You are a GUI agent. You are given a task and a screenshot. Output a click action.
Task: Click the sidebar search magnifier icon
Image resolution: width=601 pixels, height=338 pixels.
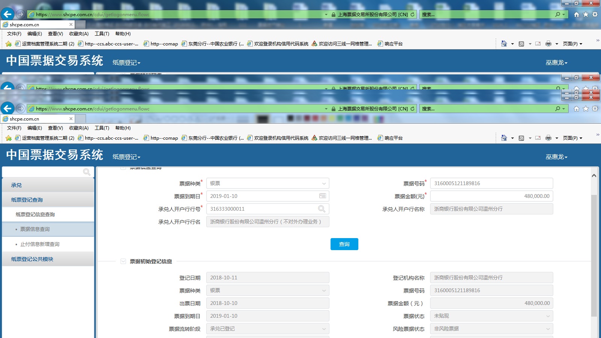tap(86, 172)
